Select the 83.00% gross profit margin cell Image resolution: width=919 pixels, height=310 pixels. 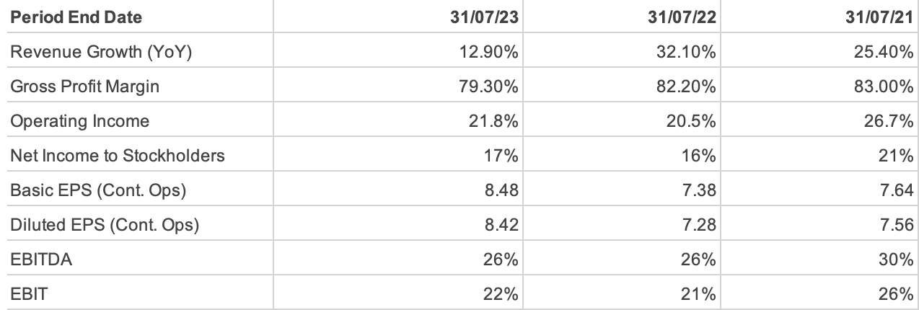888,87
